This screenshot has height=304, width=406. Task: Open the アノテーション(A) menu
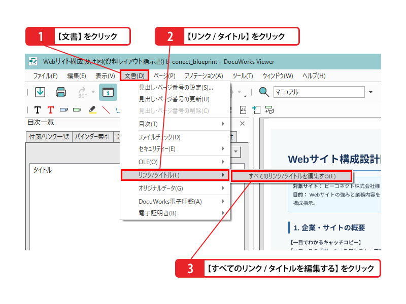204,75
